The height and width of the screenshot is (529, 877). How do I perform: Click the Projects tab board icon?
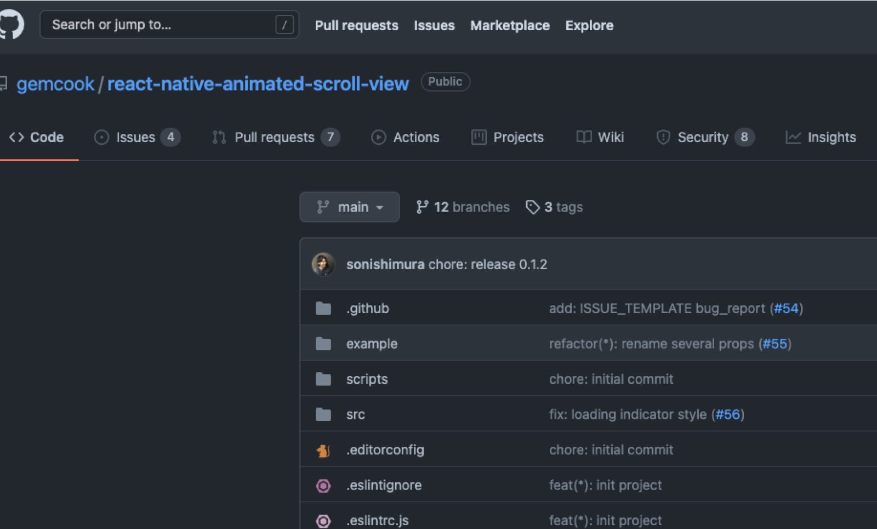point(479,137)
